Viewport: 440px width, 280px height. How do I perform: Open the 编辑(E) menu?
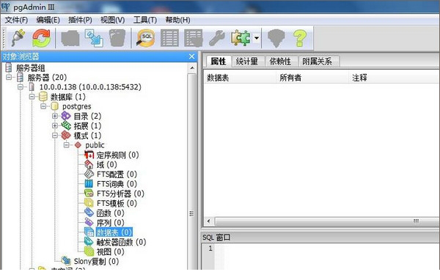48,20
